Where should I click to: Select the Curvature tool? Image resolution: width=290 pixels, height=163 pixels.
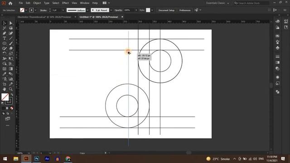point(11,33)
